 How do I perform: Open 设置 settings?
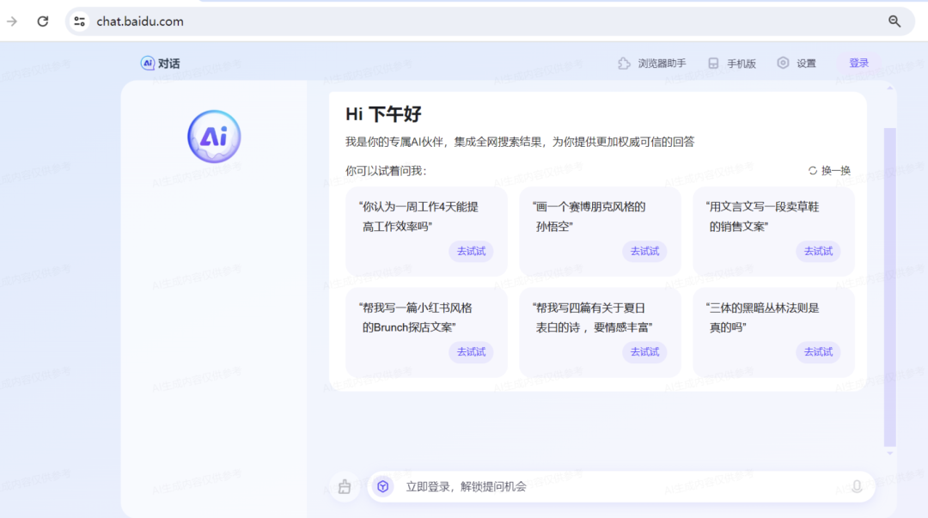(797, 64)
